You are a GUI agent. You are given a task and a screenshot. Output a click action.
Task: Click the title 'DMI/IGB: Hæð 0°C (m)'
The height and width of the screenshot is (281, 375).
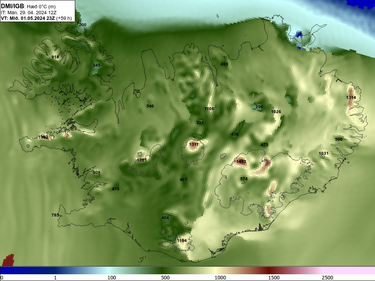[x=28, y=6]
